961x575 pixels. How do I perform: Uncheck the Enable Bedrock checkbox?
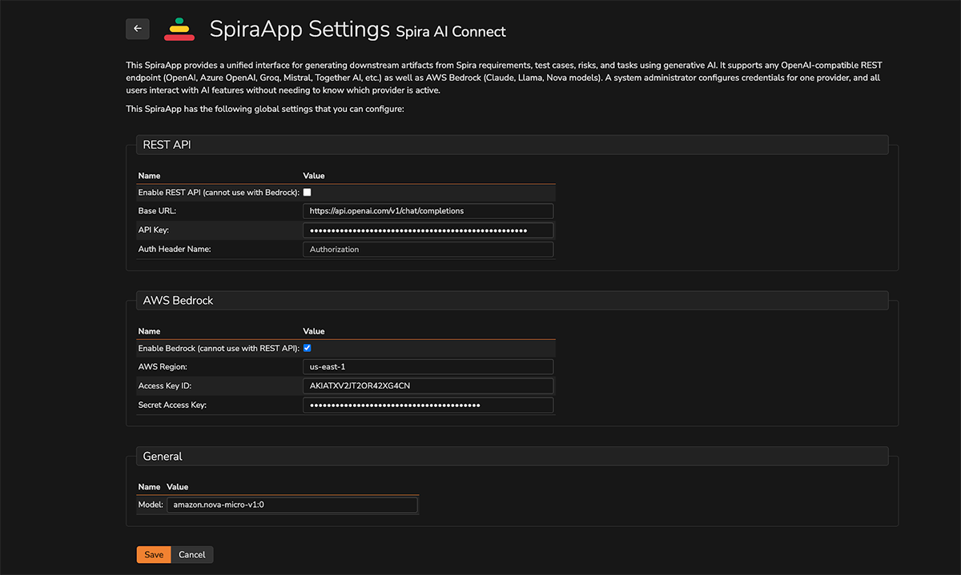308,348
